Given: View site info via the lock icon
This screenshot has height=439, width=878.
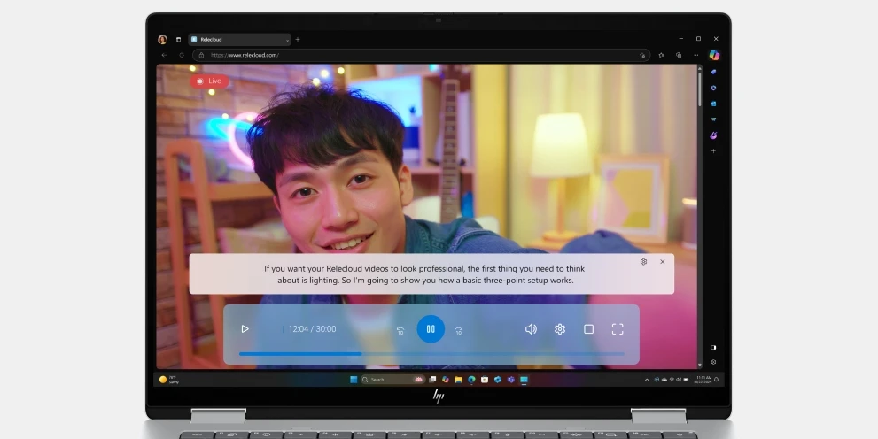Looking at the screenshot, I should 202,55.
